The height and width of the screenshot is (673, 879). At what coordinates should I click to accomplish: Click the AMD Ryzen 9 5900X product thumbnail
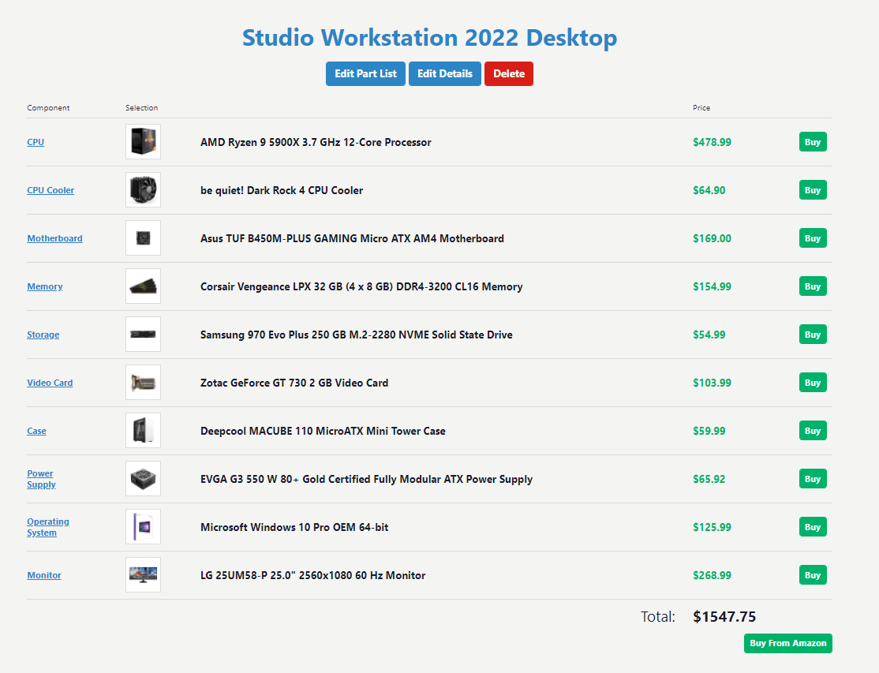[143, 142]
